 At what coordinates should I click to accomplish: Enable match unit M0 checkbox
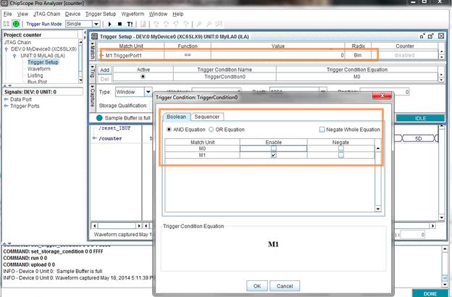(274, 148)
